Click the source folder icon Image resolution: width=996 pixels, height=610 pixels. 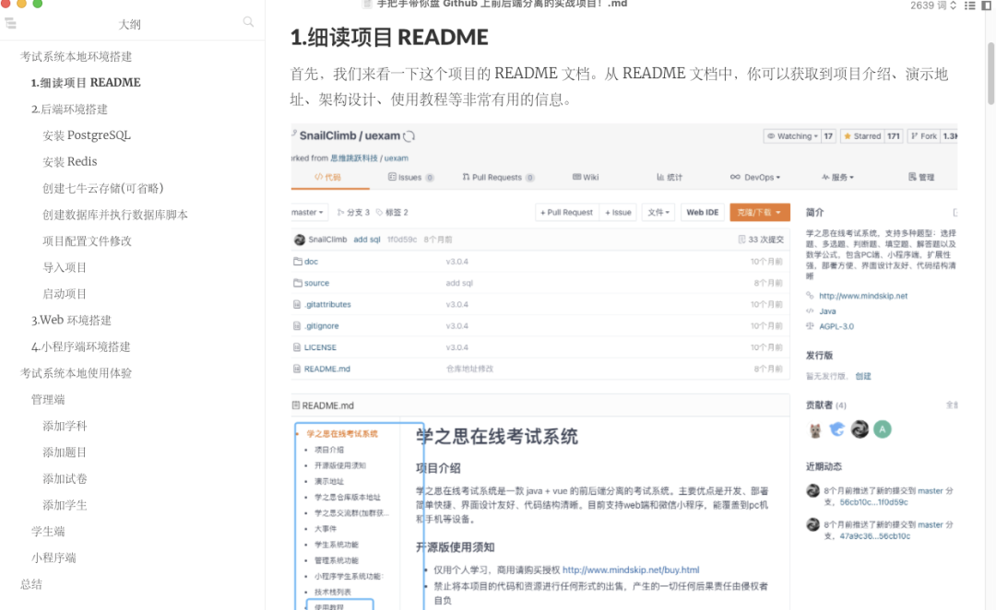point(297,283)
